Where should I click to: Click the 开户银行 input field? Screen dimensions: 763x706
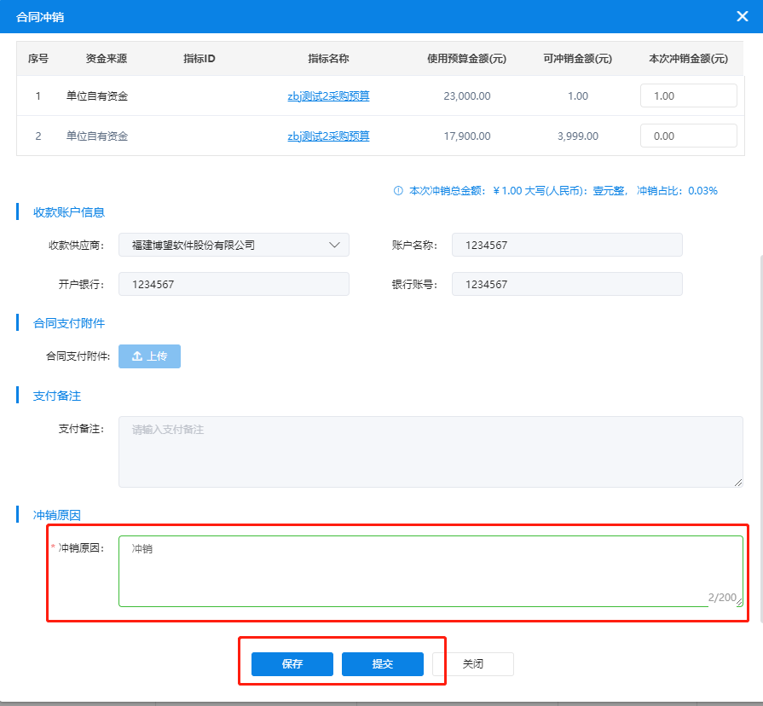pyautogui.click(x=234, y=284)
